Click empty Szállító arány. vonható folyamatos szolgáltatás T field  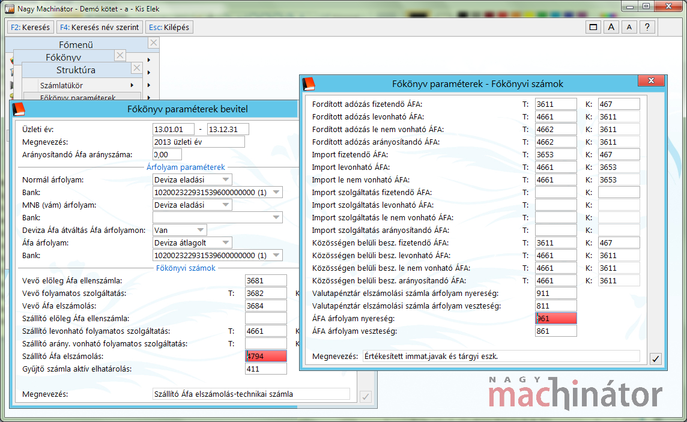coord(266,343)
